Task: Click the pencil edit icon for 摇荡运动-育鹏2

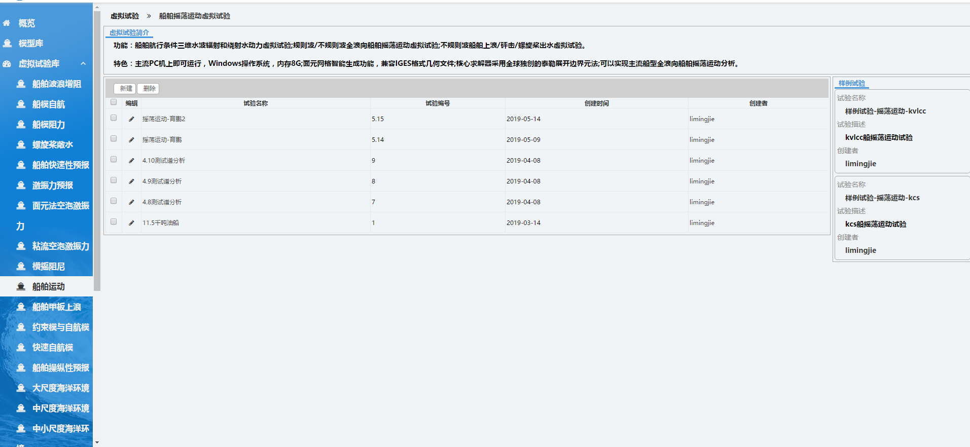Action: pos(131,119)
